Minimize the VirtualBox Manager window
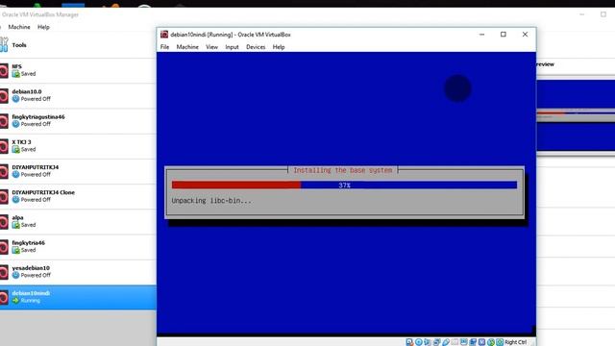615x346 pixels. (581, 14)
